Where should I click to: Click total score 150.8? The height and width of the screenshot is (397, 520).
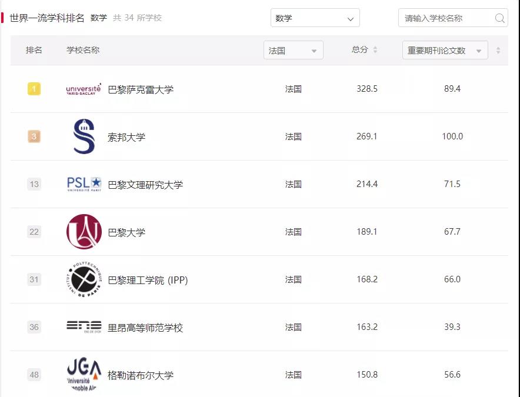pos(367,375)
